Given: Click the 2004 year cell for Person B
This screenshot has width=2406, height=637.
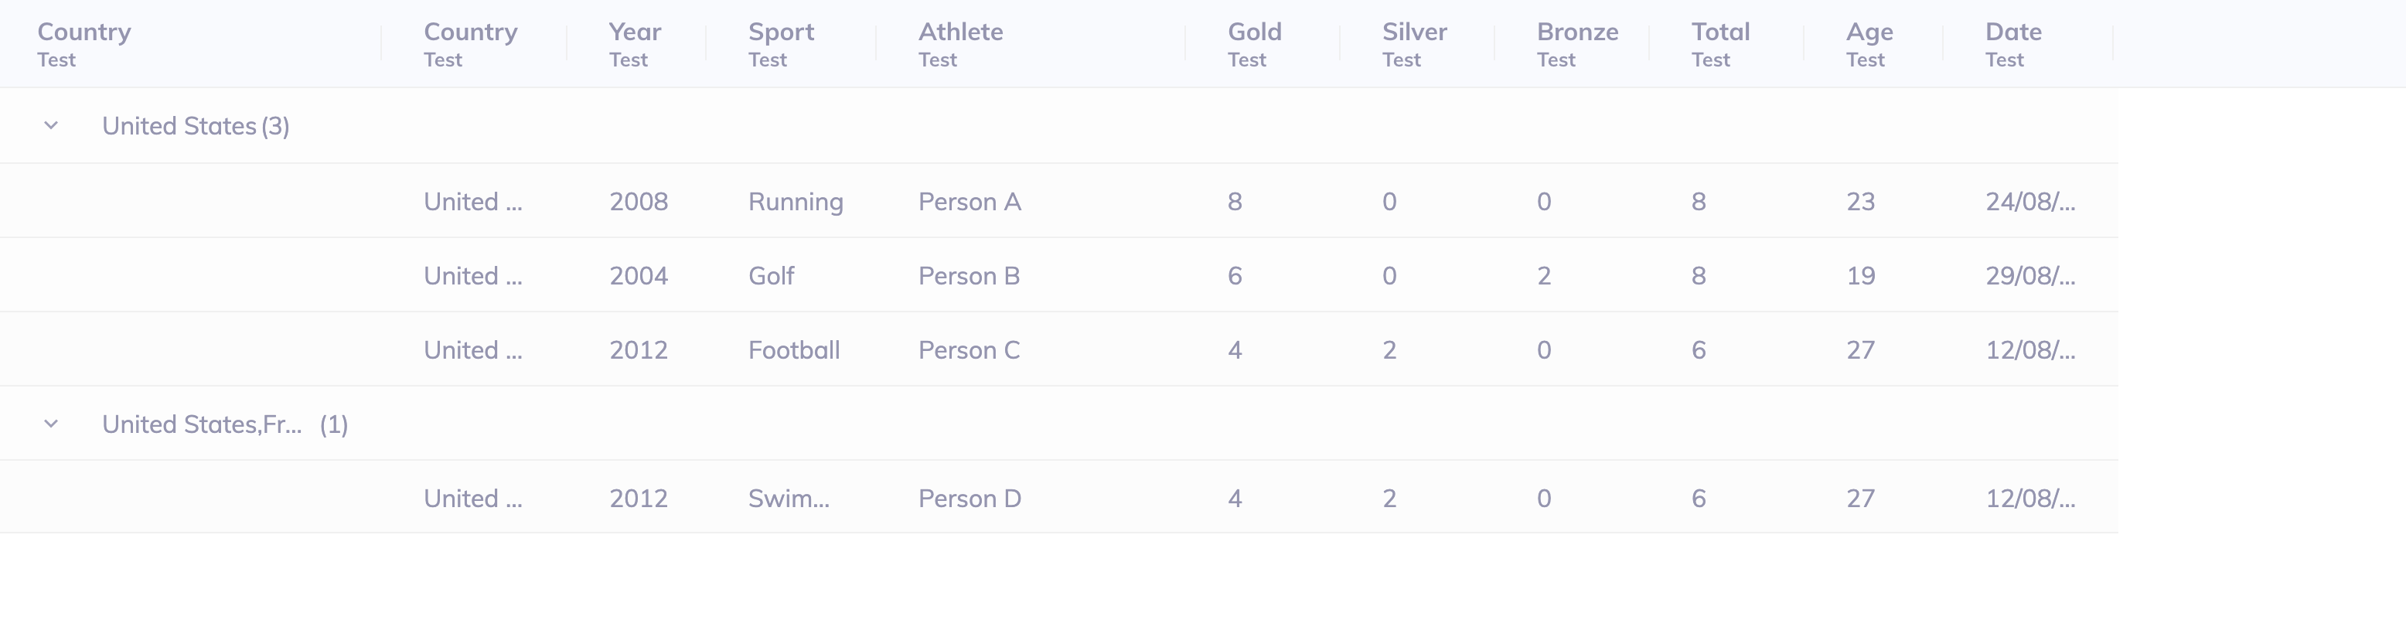Looking at the screenshot, I should 638,274.
